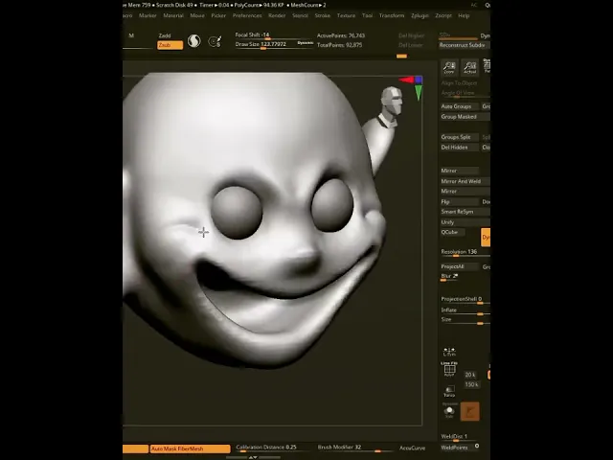Image resolution: width=613 pixels, height=460 pixels.
Task: Open the Picker menu
Action: (218, 15)
